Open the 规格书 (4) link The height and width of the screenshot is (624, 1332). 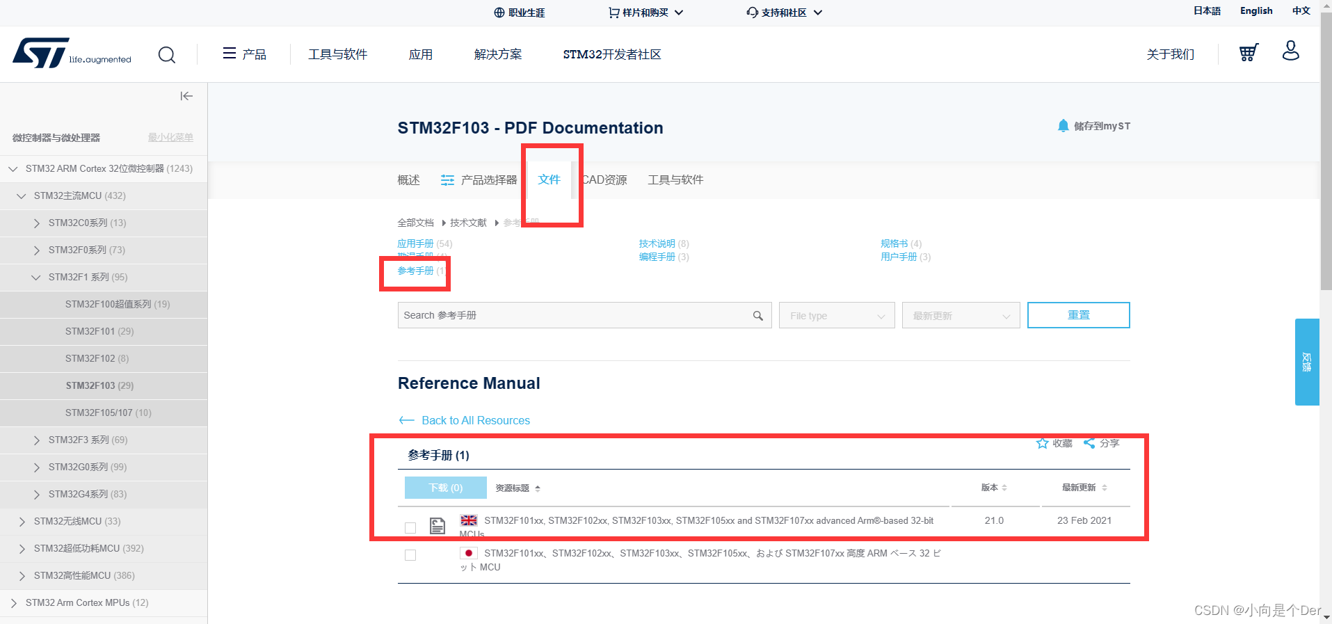pyautogui.click(x=901, y=243)
